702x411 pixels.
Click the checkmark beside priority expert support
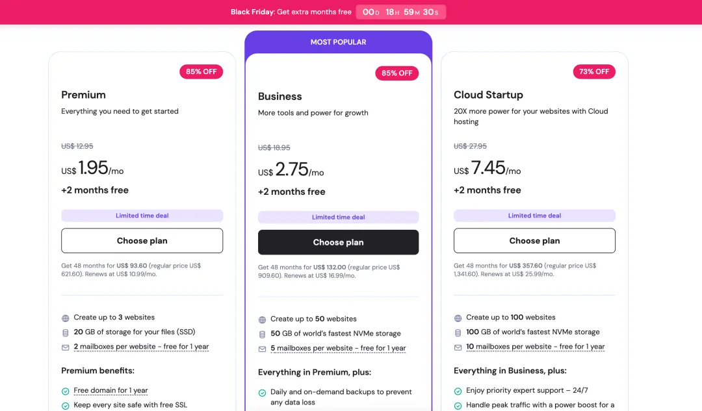(x=458, y=392)
